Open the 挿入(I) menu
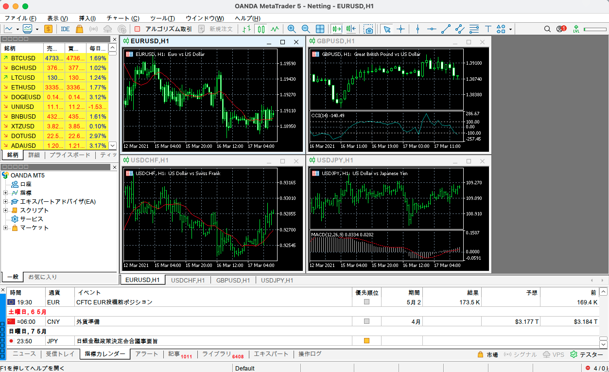 [x=87, y=18]
